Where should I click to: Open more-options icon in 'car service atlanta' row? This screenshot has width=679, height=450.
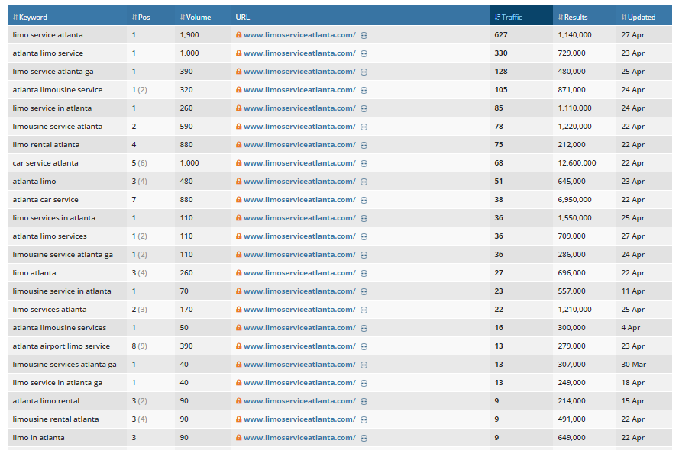pyautogui.click(x=364, y=163)
